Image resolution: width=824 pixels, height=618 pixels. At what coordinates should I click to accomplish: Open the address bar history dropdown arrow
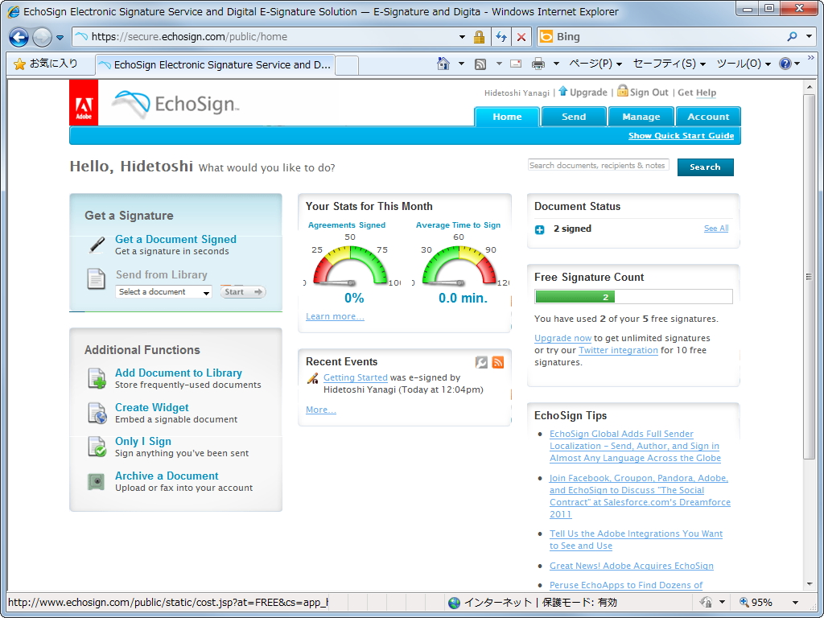coord(462,37)
